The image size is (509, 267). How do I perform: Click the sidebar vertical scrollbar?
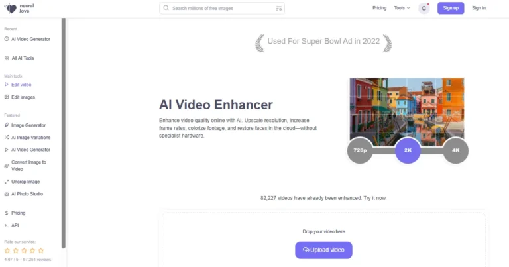[64, 133]
